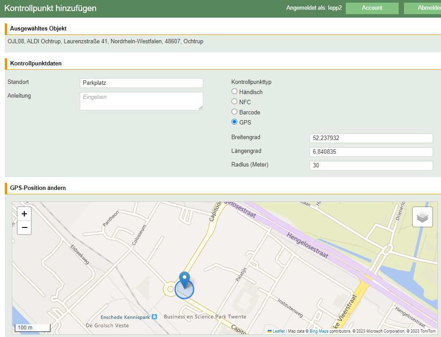The height and width of the screenshot is (337, 441).
Task: Focus the Längengrad longitude field
Action: click(371, 152)
